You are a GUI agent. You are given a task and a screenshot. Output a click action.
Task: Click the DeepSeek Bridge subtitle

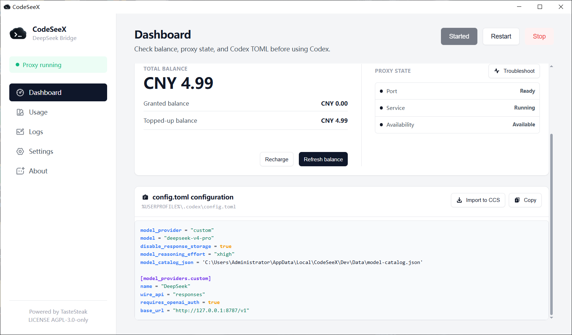(55, 38)
